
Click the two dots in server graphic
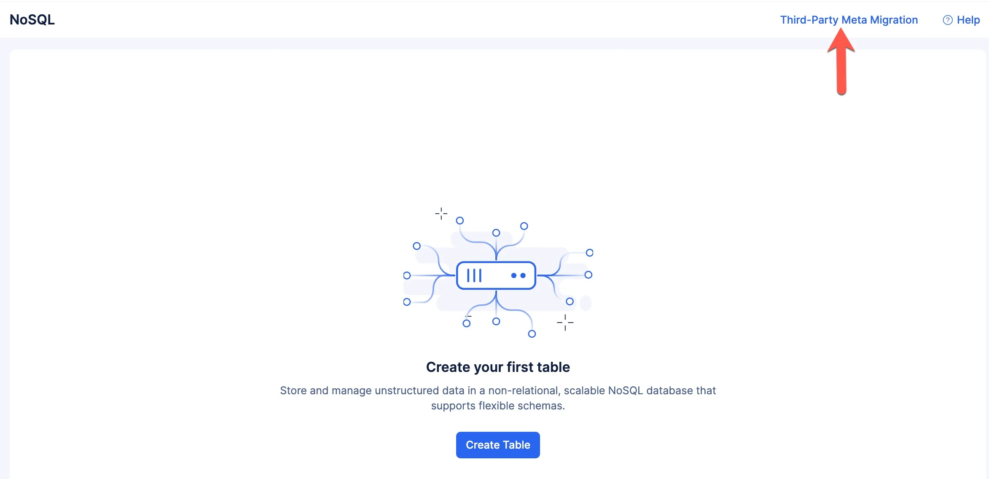pyautogui.click(x=518, y=275)
